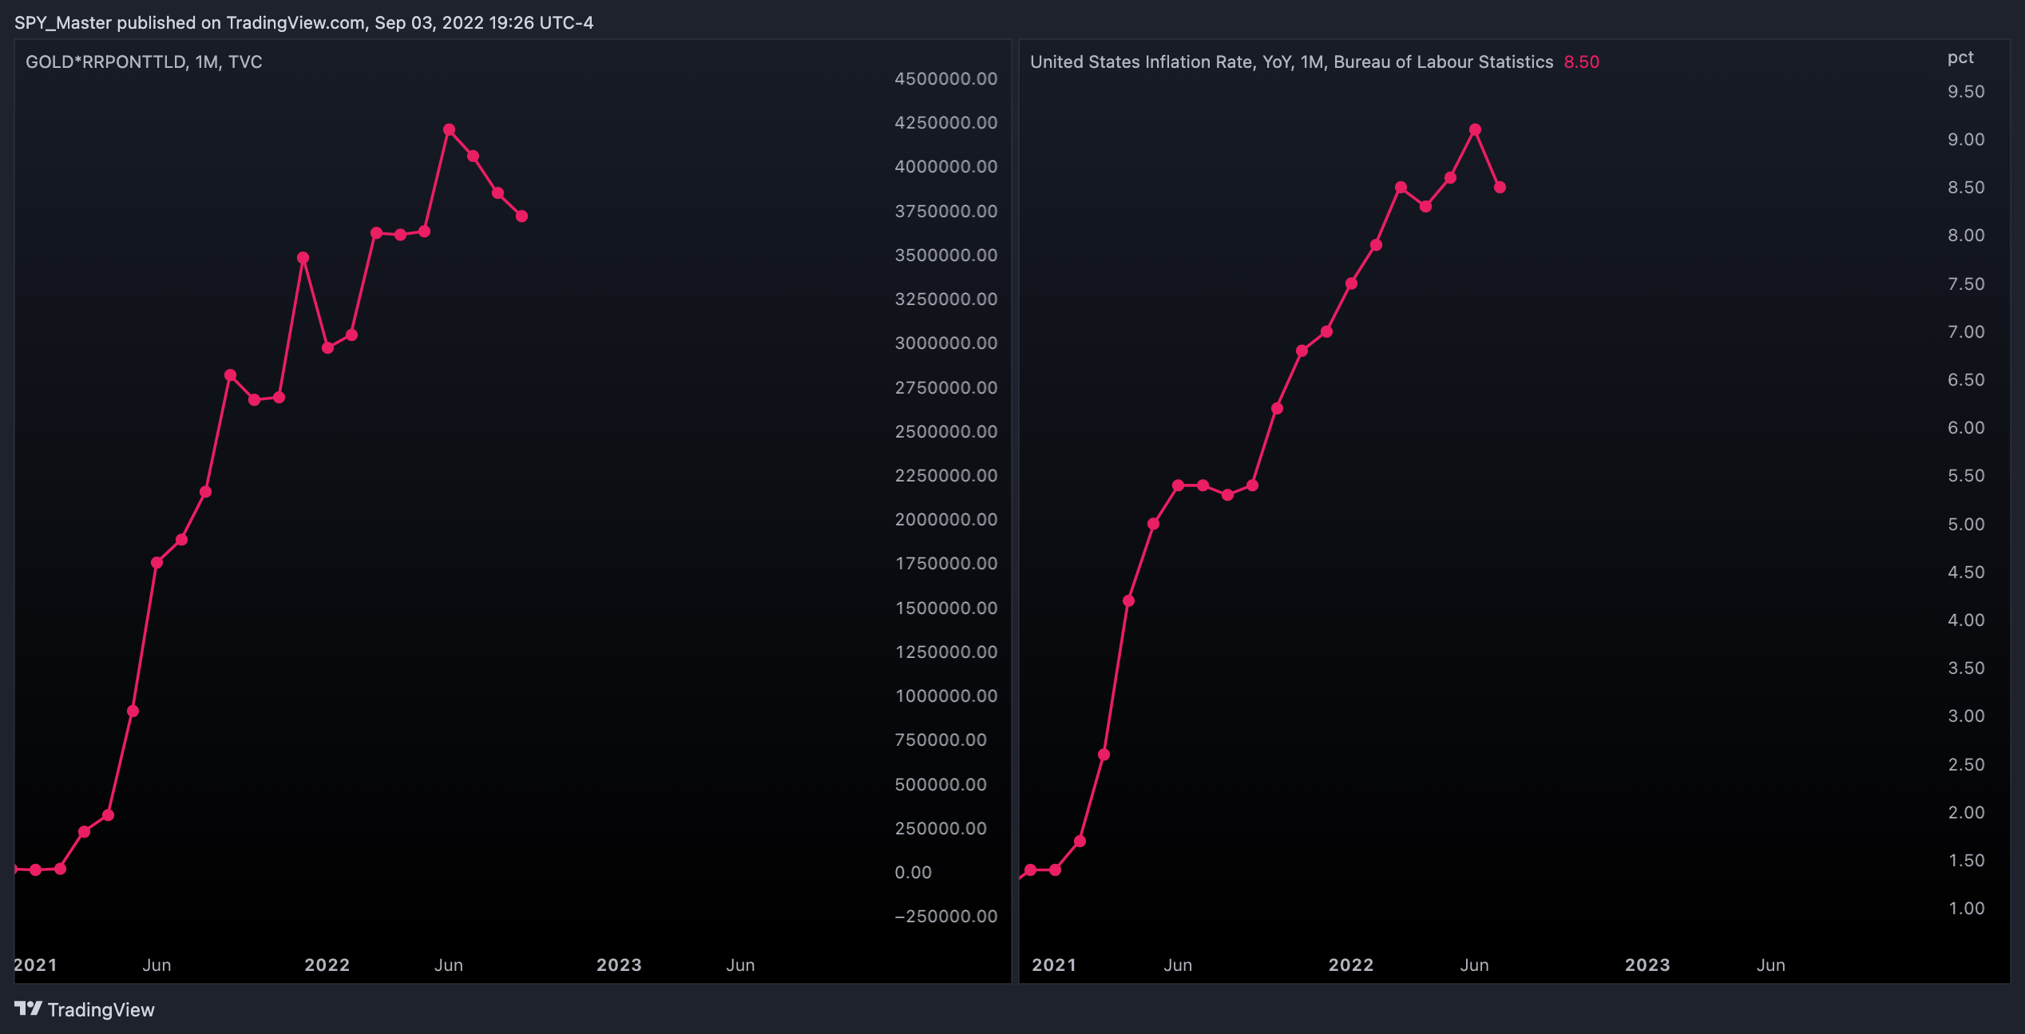This screenshot has width=2025, height=1034.
Task: Click the gold chart data point near 3500000
Action: pyautogui.click(x=303, y=258)
